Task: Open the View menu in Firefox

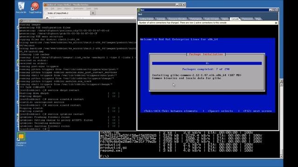Action: pyautogui.click(x=59, y=8)
